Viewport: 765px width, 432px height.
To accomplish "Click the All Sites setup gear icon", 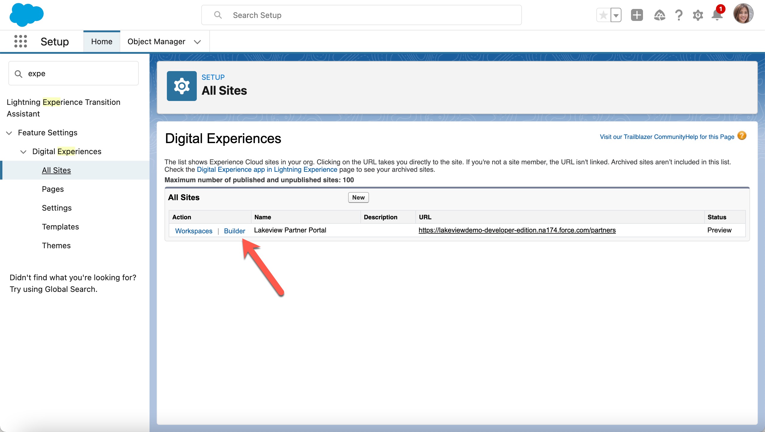I will (182, 86).
